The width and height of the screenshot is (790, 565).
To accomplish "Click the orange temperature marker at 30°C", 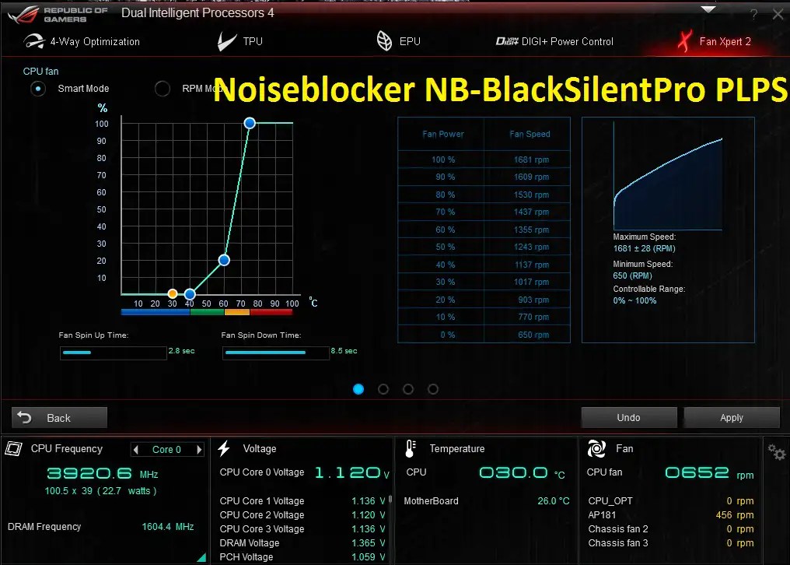I will click(173, 293).
